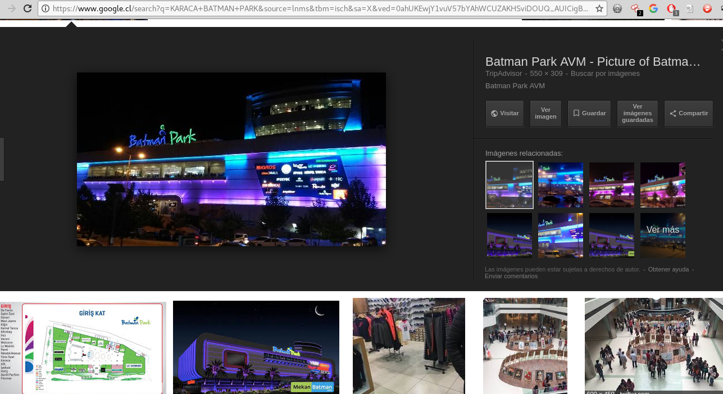Click the forward navigation arrow

coord(11,8)
